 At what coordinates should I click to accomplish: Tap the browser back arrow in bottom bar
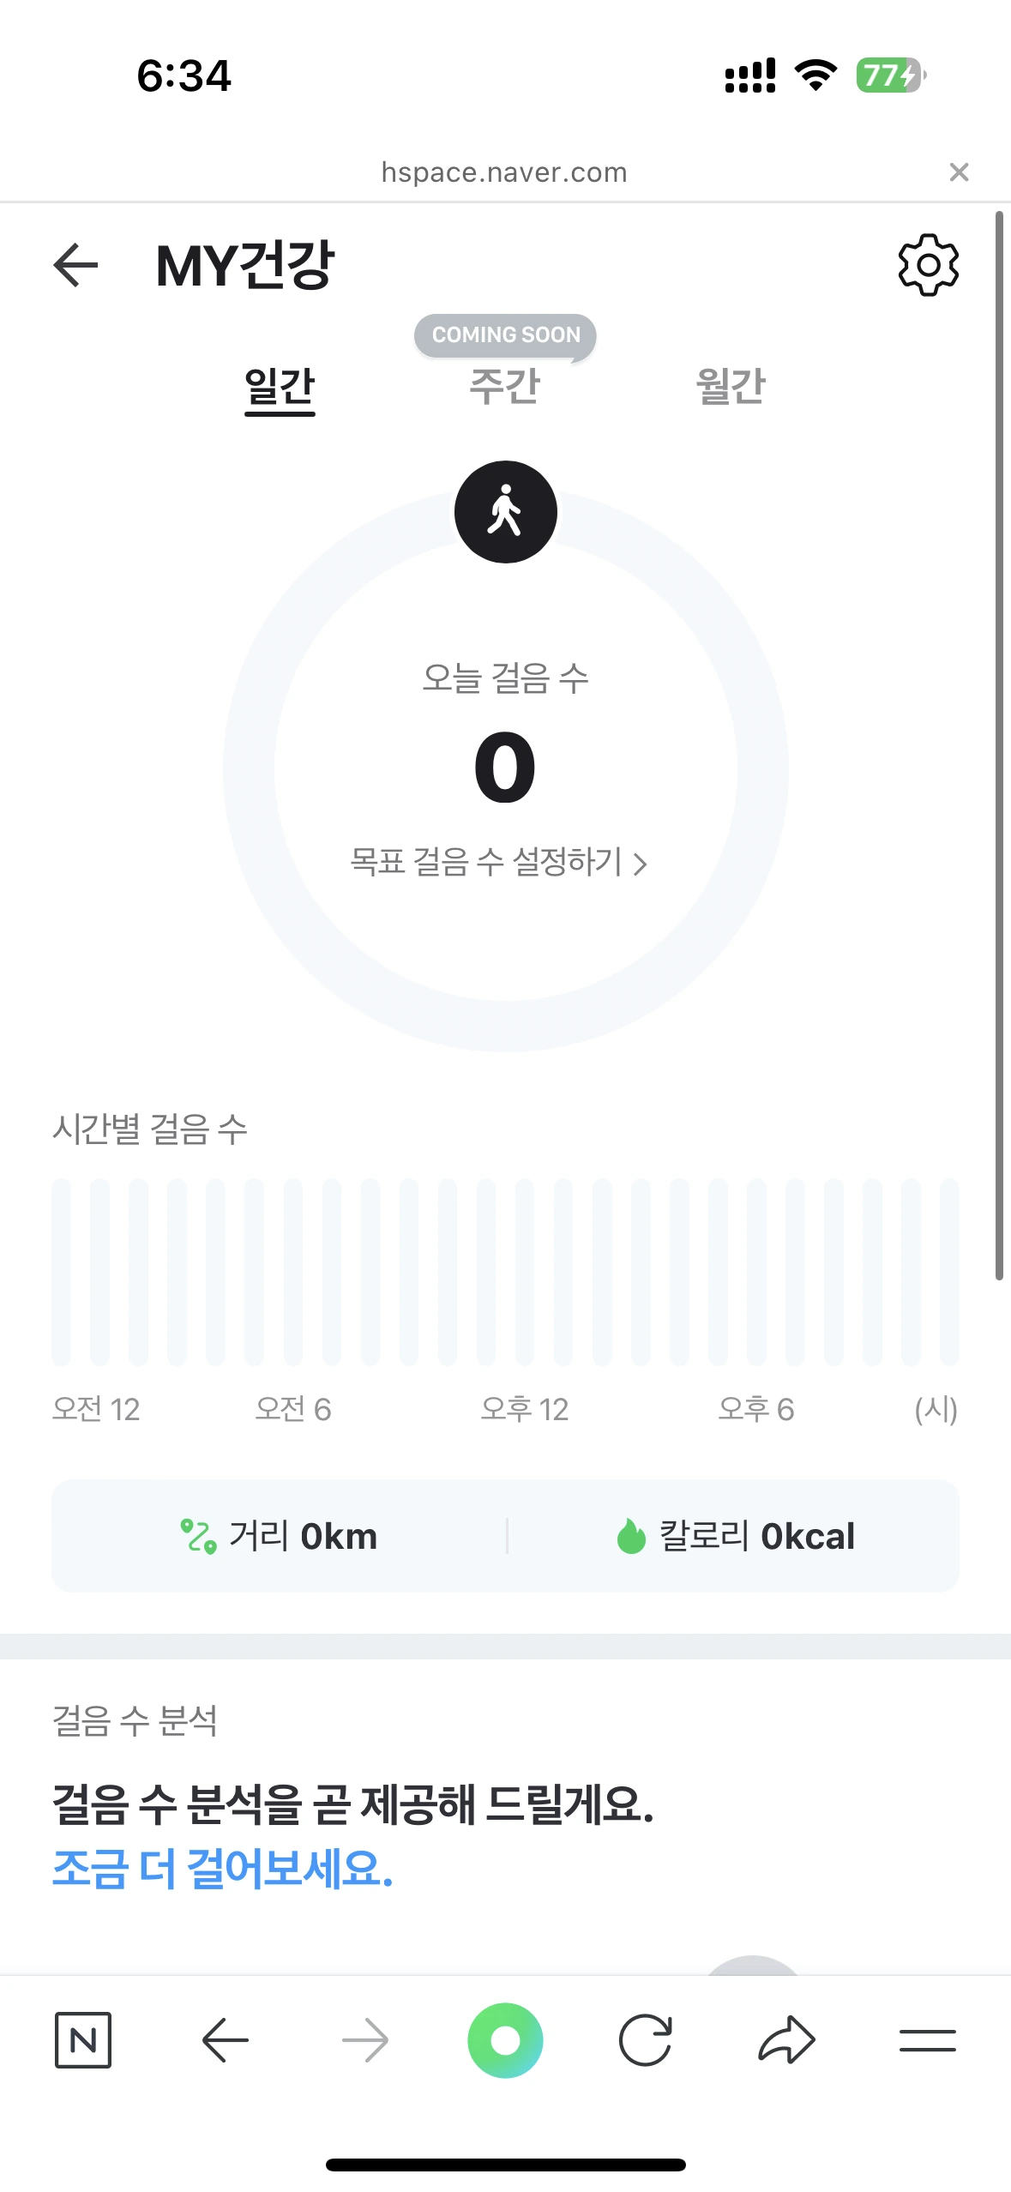click(225, 2039)
